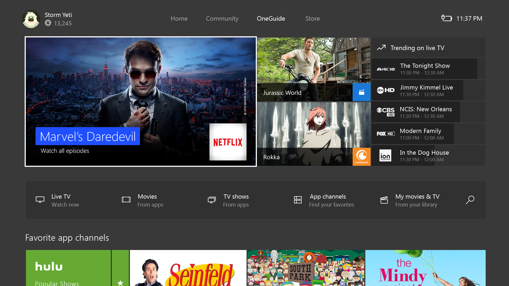Viewport: 509px width, 286px height.
Task: Select the ABC HD channel icon
Action: [385, 90]
